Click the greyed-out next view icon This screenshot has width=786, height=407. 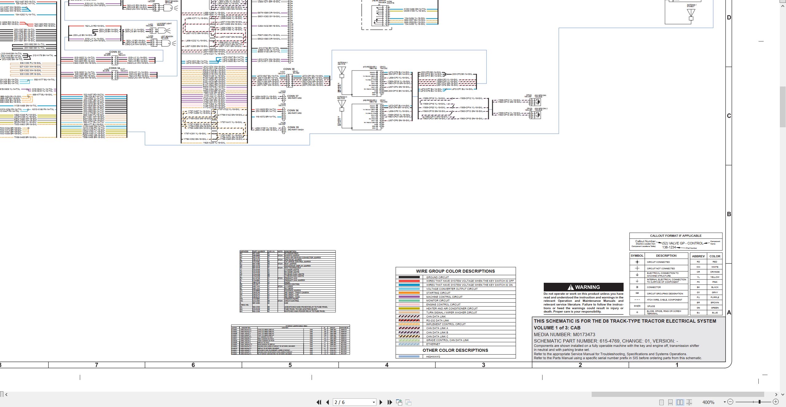[x=408, y=402]
